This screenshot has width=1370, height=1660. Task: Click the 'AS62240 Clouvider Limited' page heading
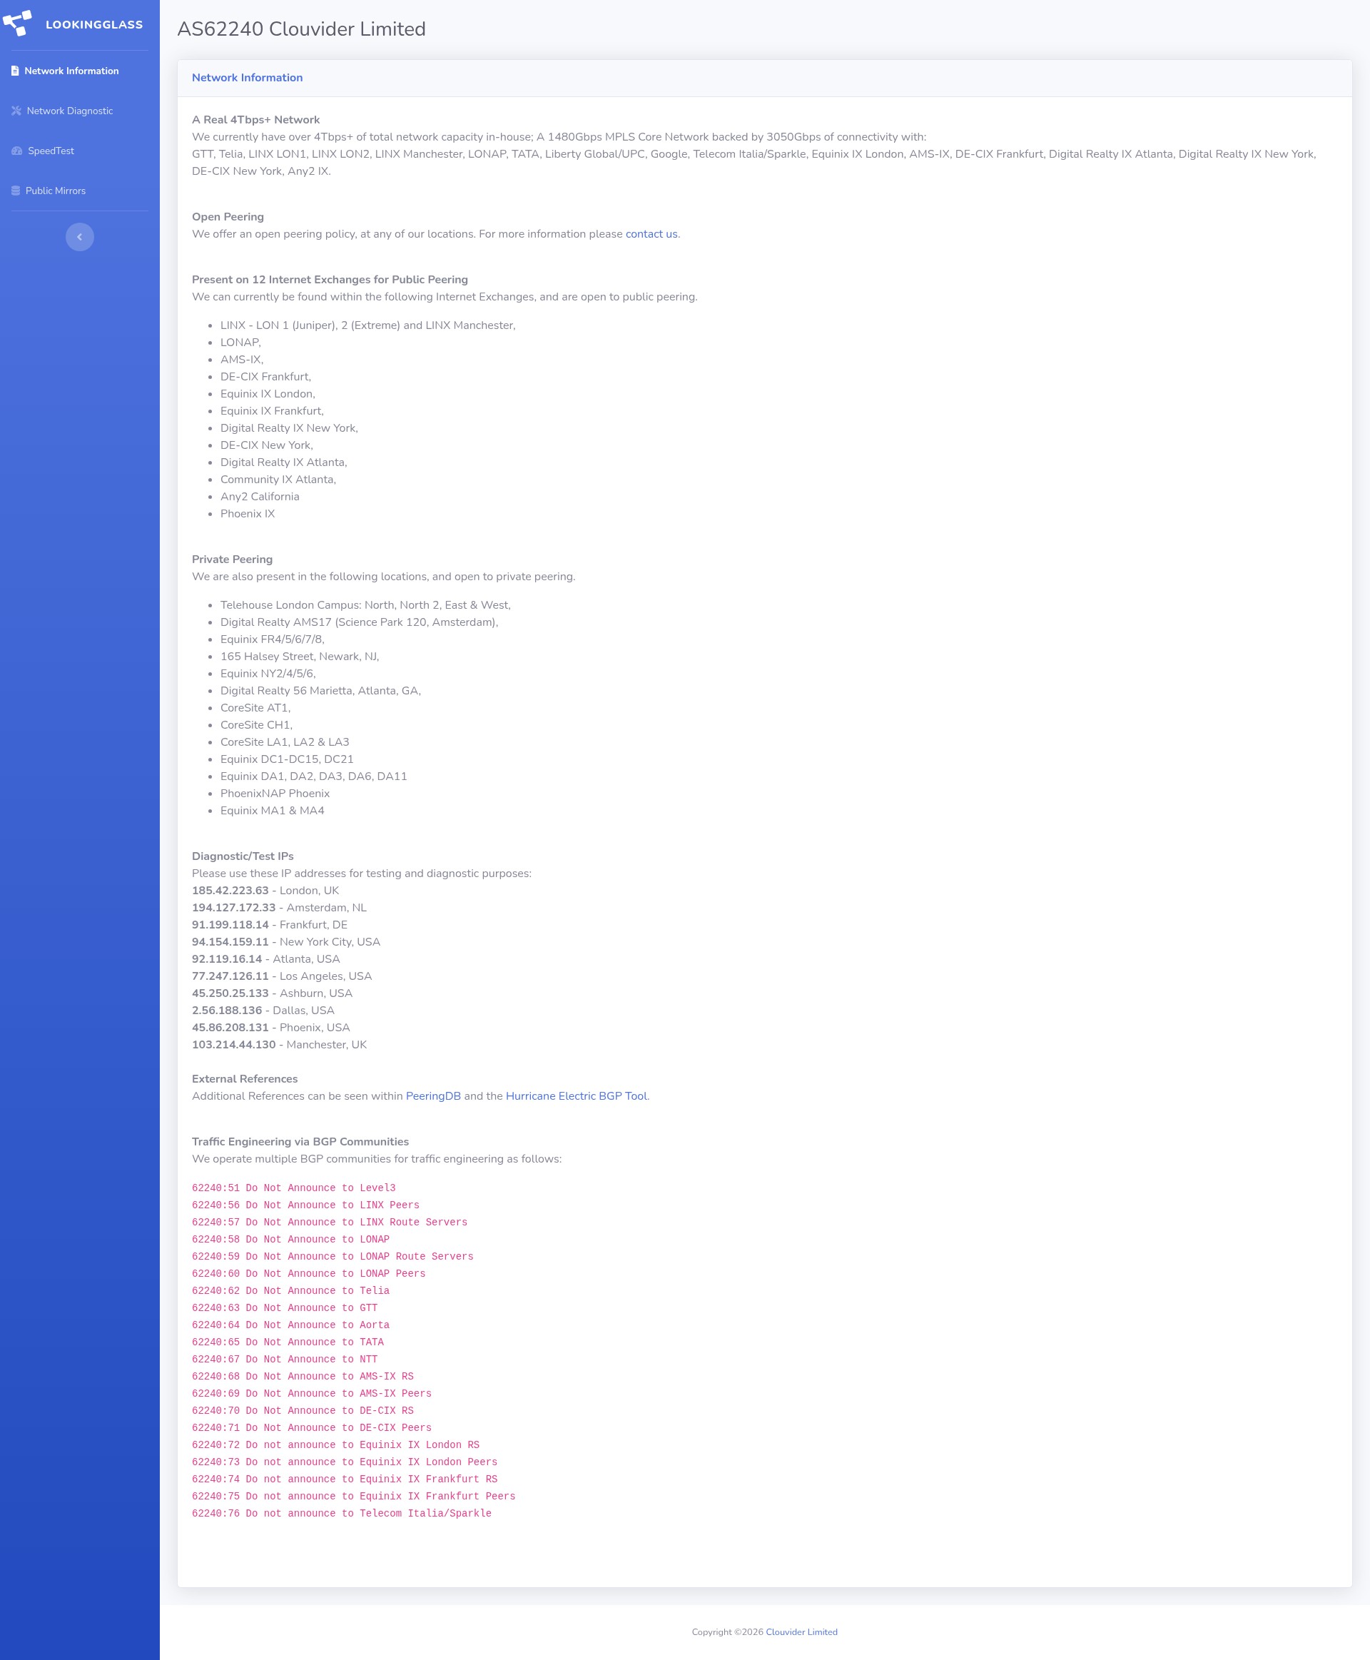(x=301, y=29)
